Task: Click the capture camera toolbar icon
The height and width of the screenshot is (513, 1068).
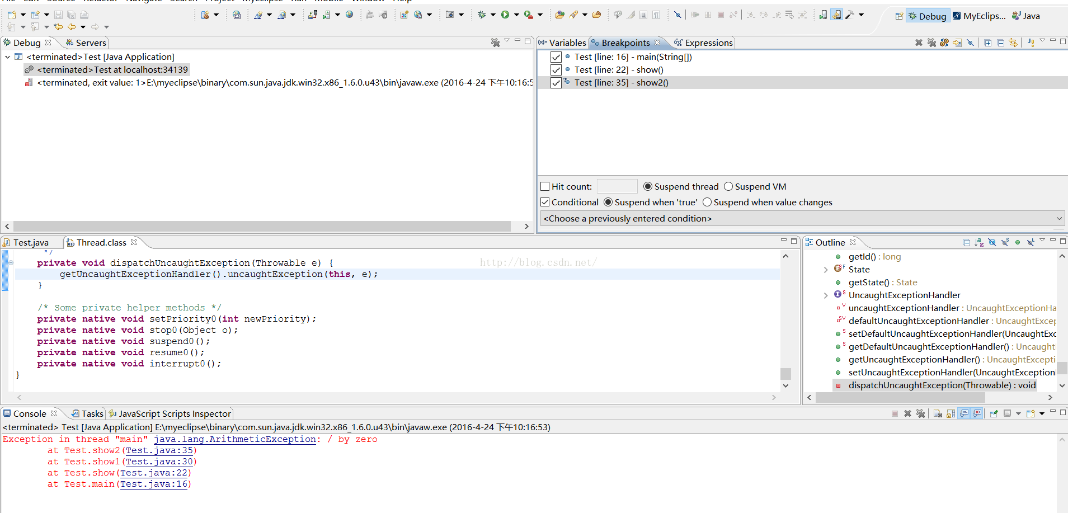Action: pos(450,15)
